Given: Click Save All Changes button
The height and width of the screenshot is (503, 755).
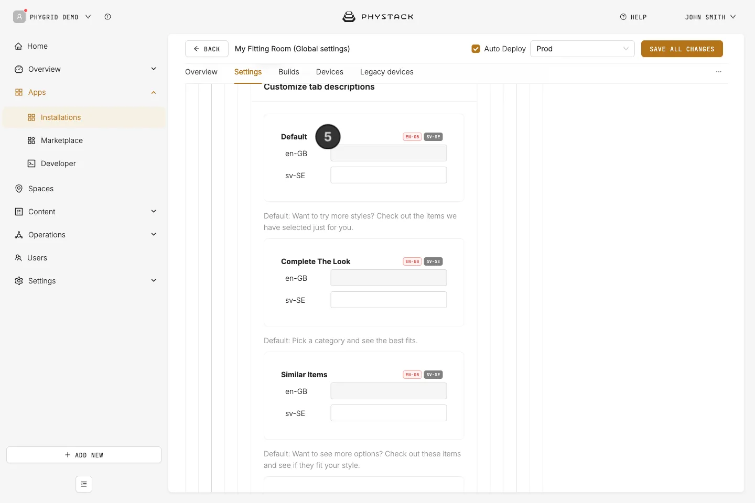Looking at the screenshot, I should tap(682, 49).
